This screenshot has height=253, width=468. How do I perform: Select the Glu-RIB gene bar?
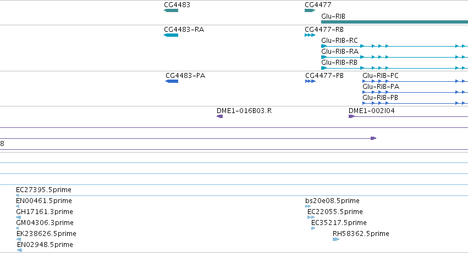(x=394, y=22)
